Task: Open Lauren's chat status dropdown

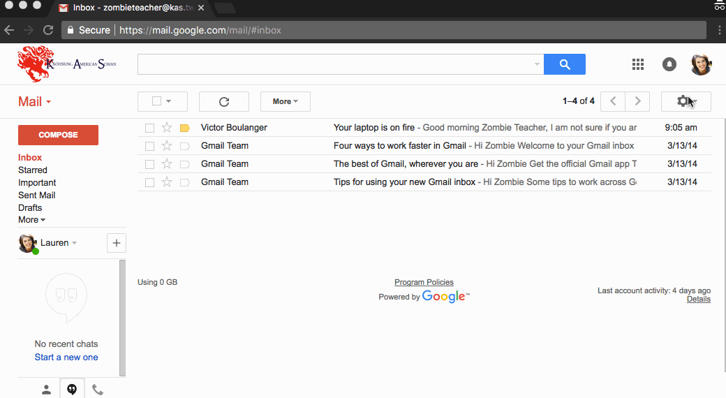Action: [74, 243]
